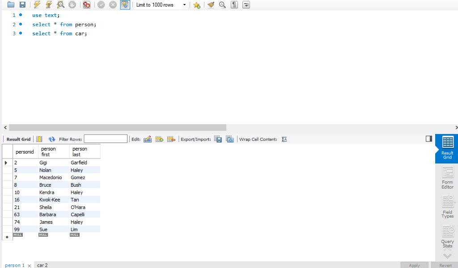The height and width of the screenshot is (268, 458).
Task: Place cursor in 'select * from car;' line
Action: click(x=59, y=33)
